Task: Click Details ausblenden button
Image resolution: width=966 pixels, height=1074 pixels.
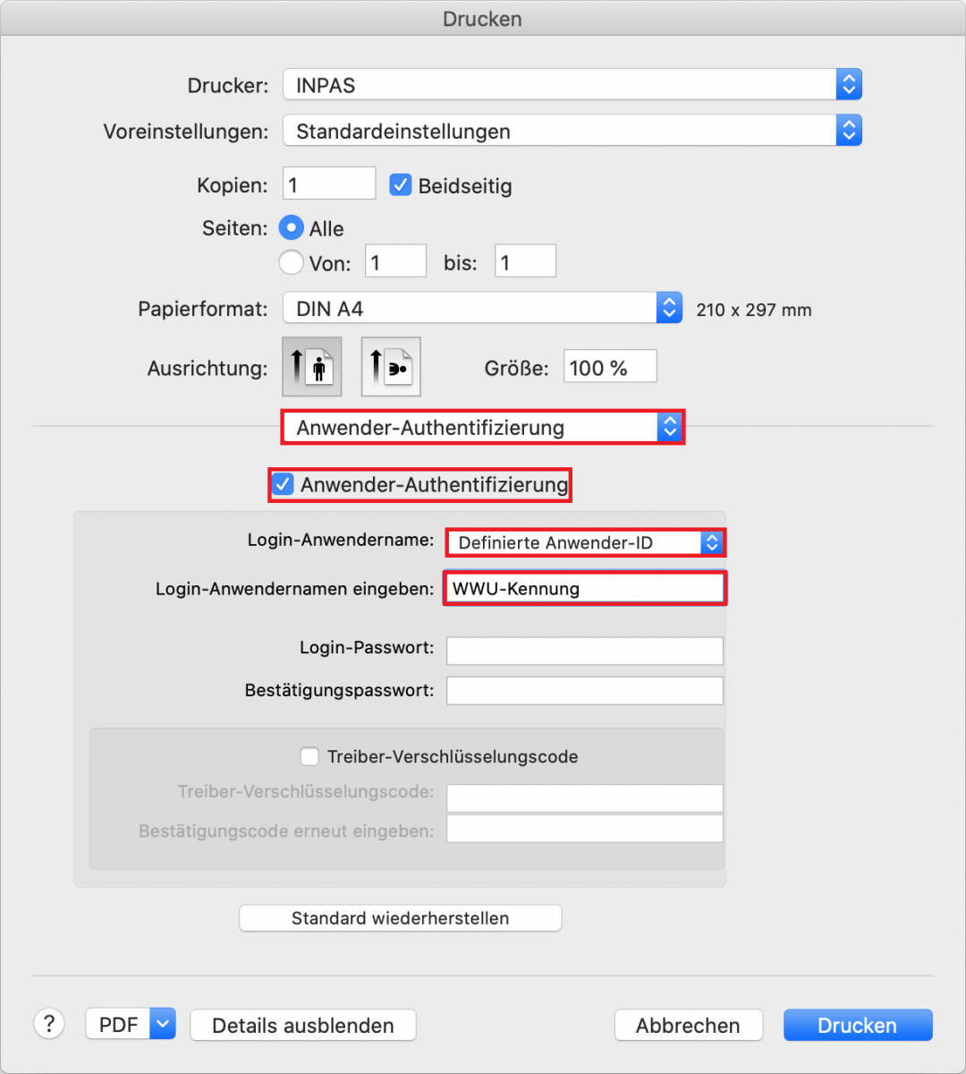Action: (303, 1025)
